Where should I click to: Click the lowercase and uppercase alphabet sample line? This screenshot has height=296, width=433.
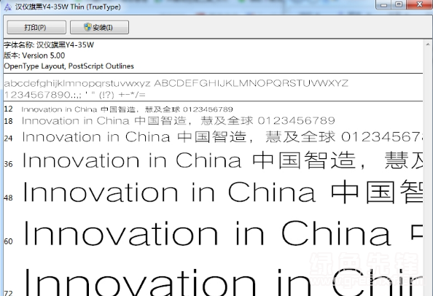pos(176,83)
